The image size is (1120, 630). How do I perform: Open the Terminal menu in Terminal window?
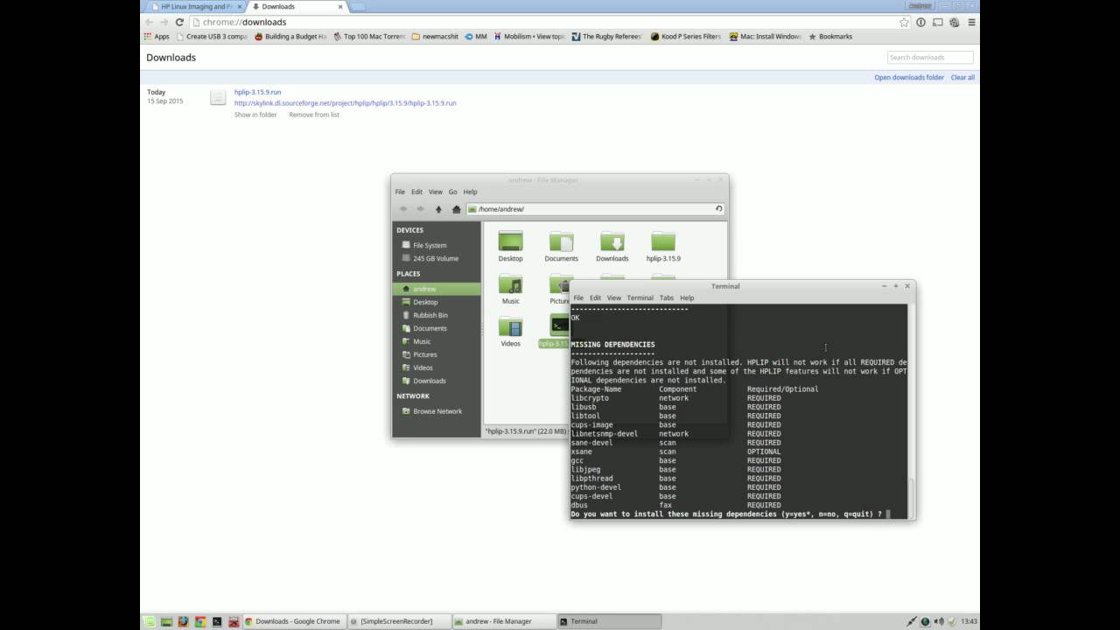tap(640, 297)
